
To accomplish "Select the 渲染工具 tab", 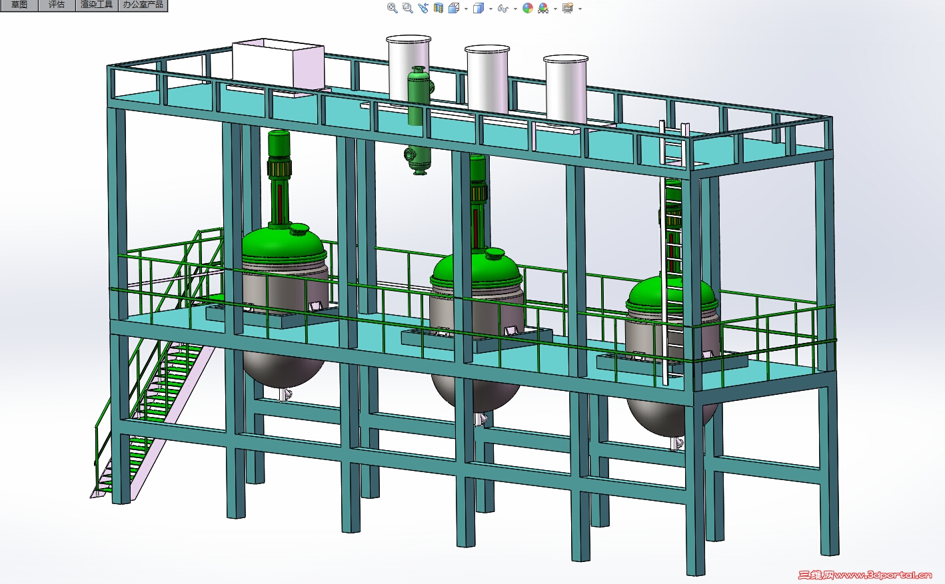I will pos(97,5).
